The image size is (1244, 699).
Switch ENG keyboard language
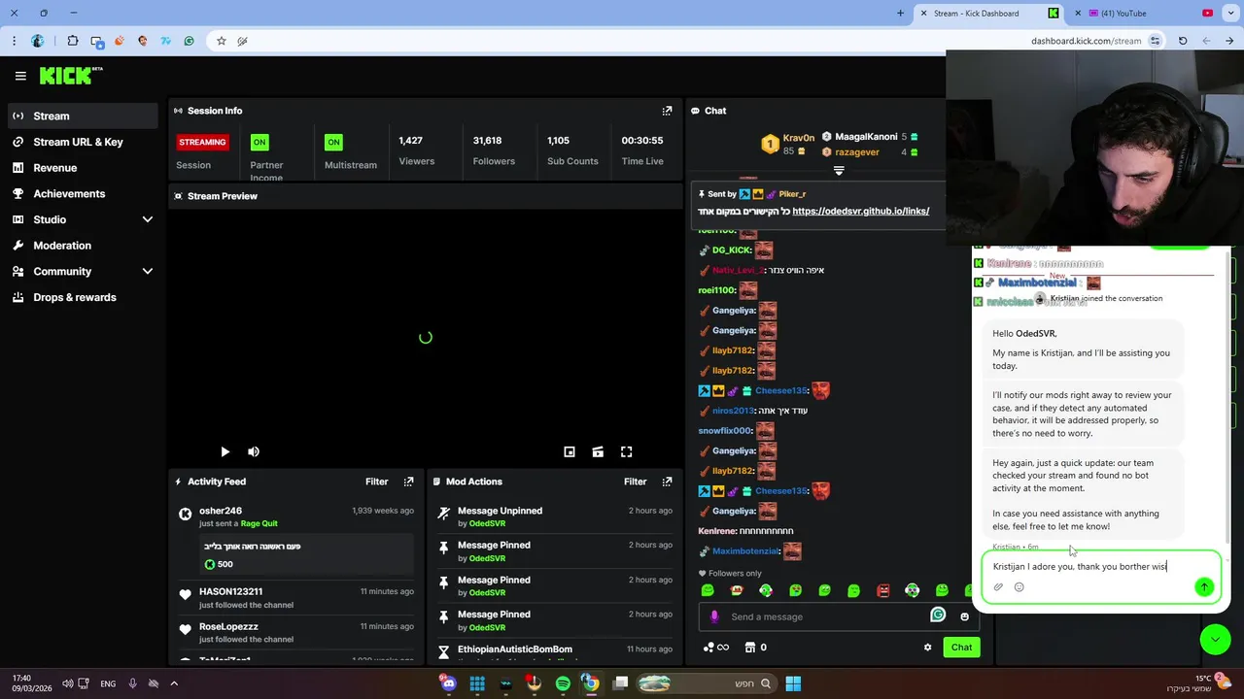click(108, 683)
